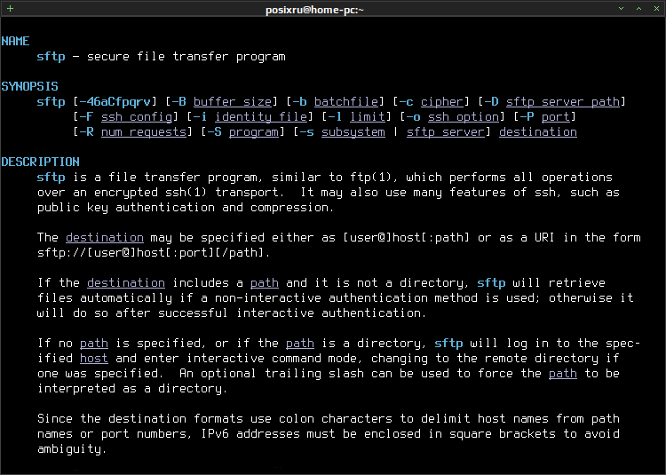666x475 pixels.
Task: Click path in "If no path is specified"
Action: point(94,343)
